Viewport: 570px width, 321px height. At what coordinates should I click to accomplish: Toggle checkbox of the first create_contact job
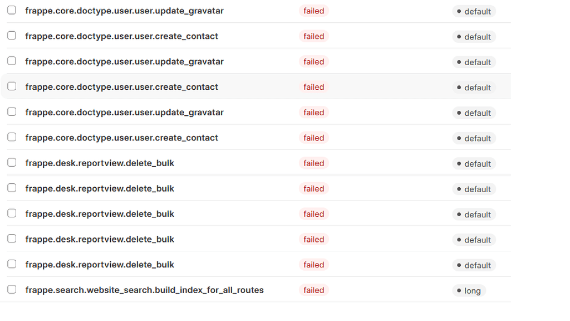[12, 36]
